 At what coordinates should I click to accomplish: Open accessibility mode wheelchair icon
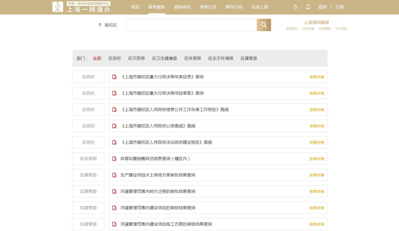(295, 7)
